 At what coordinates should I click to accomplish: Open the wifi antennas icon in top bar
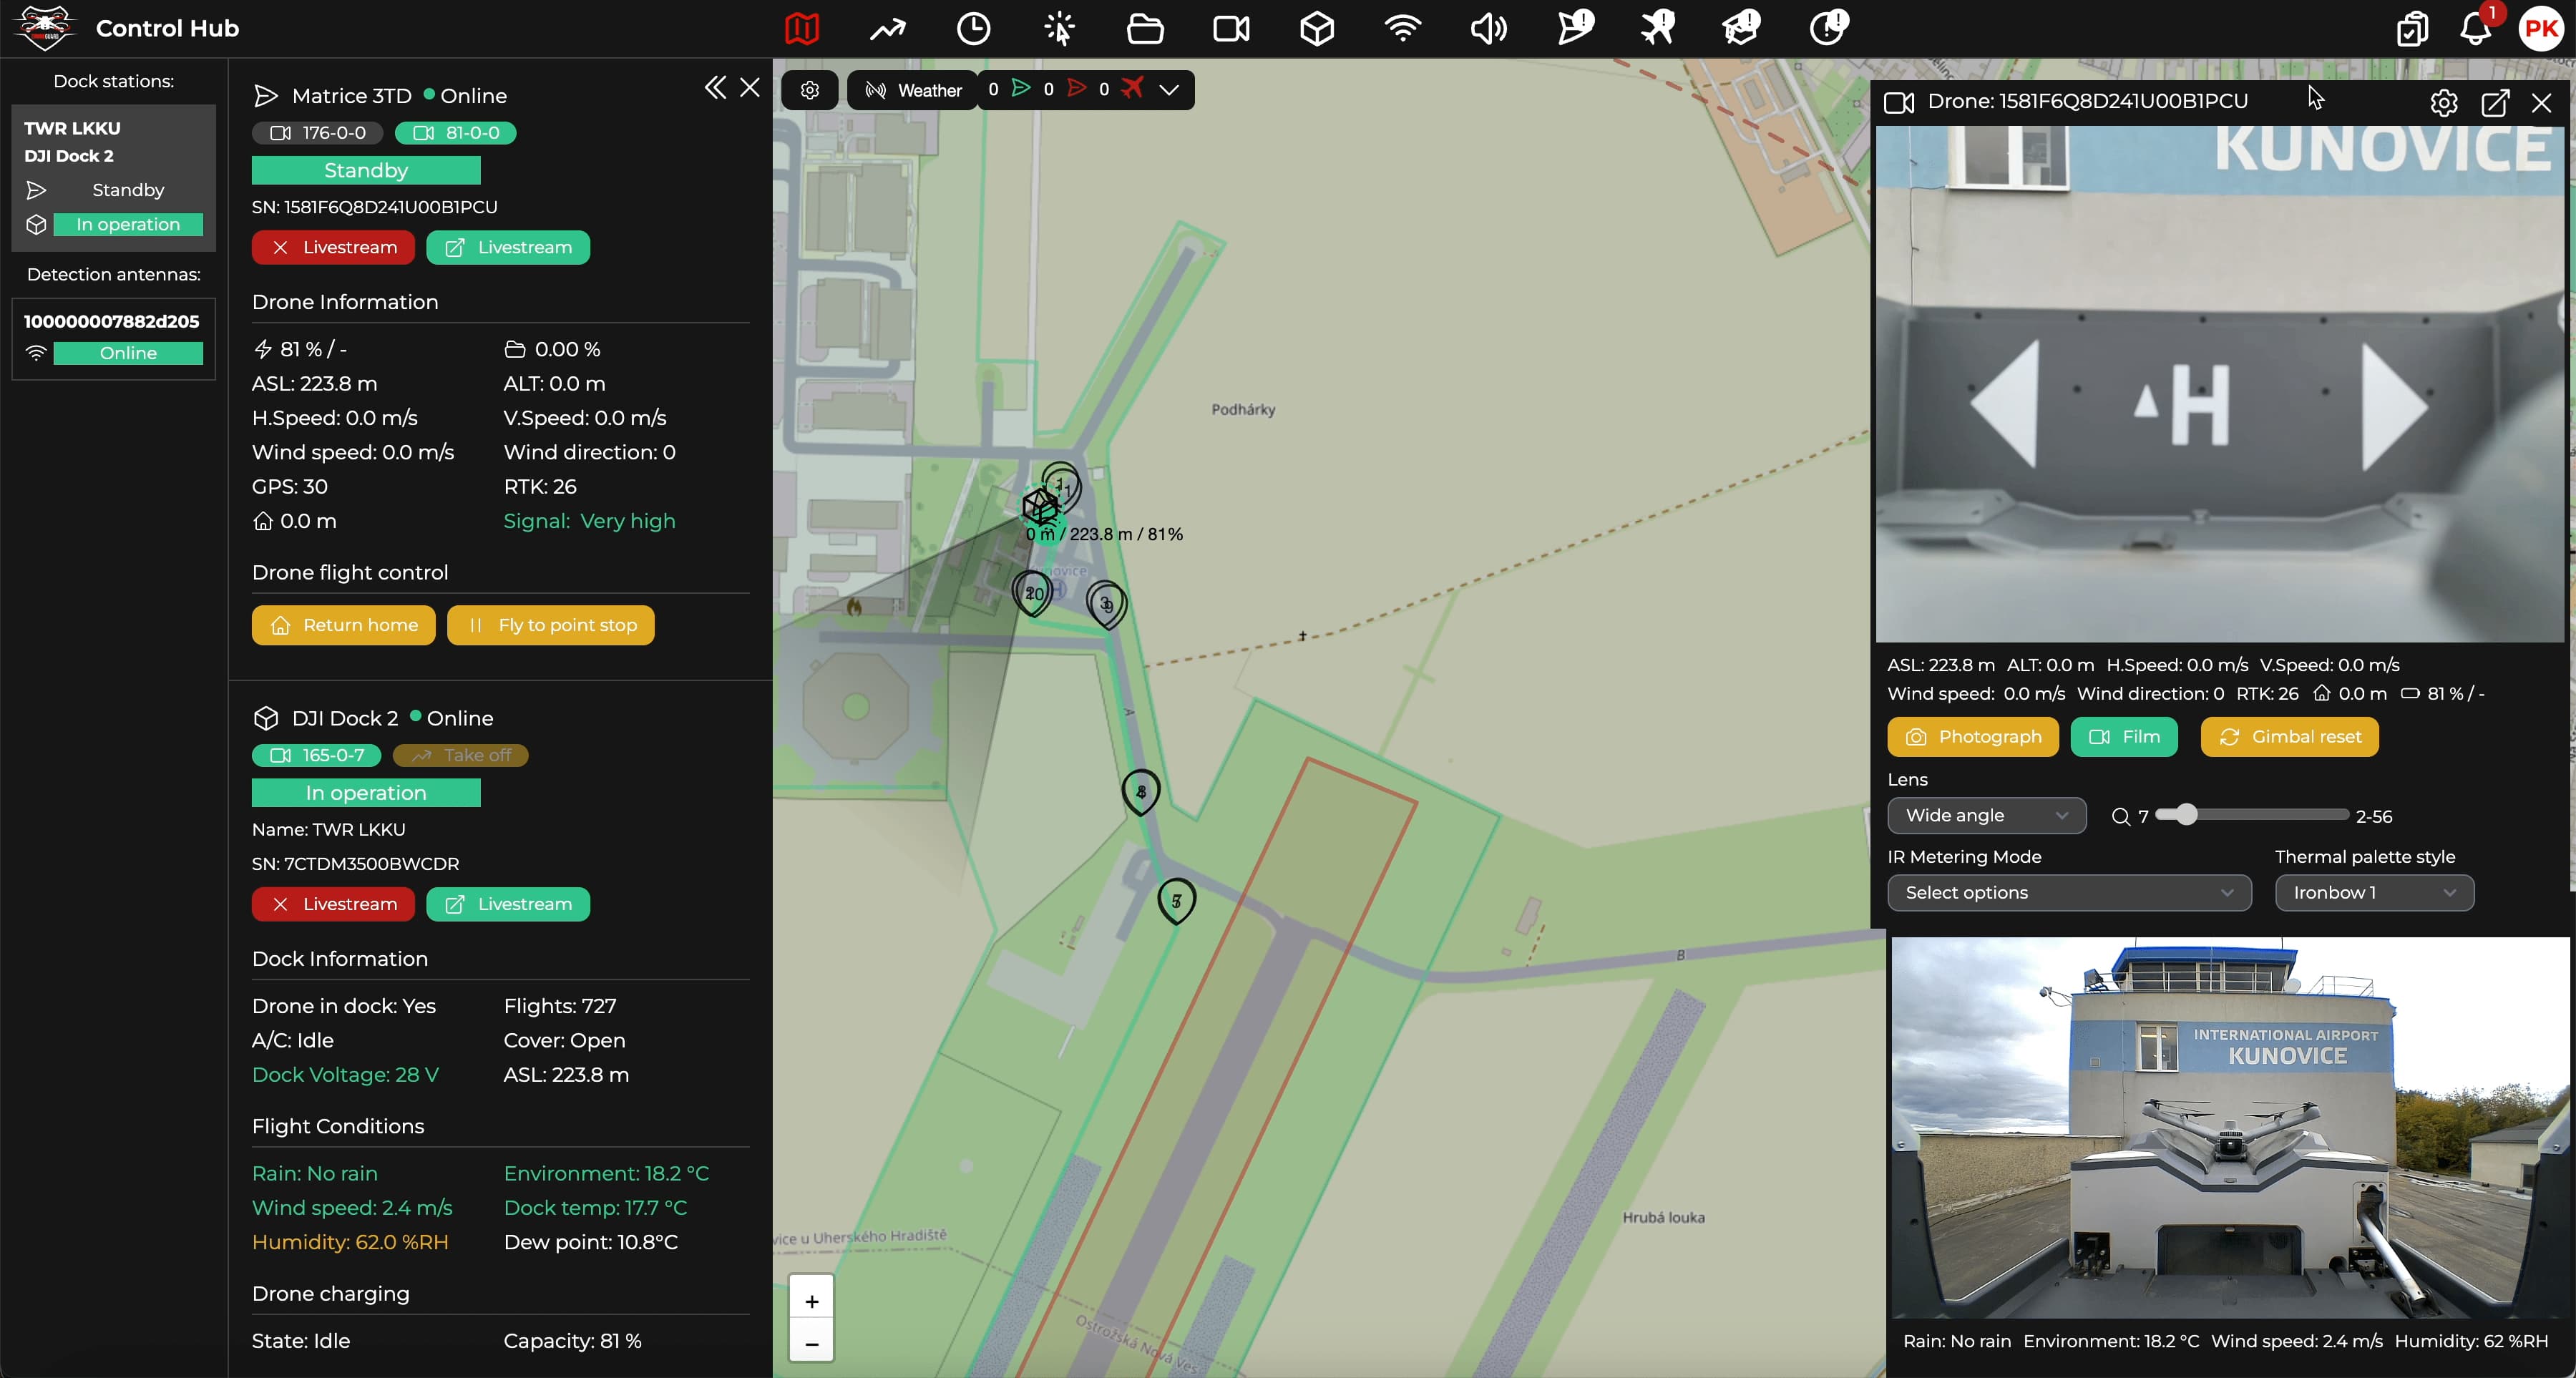pos(1402,28)
